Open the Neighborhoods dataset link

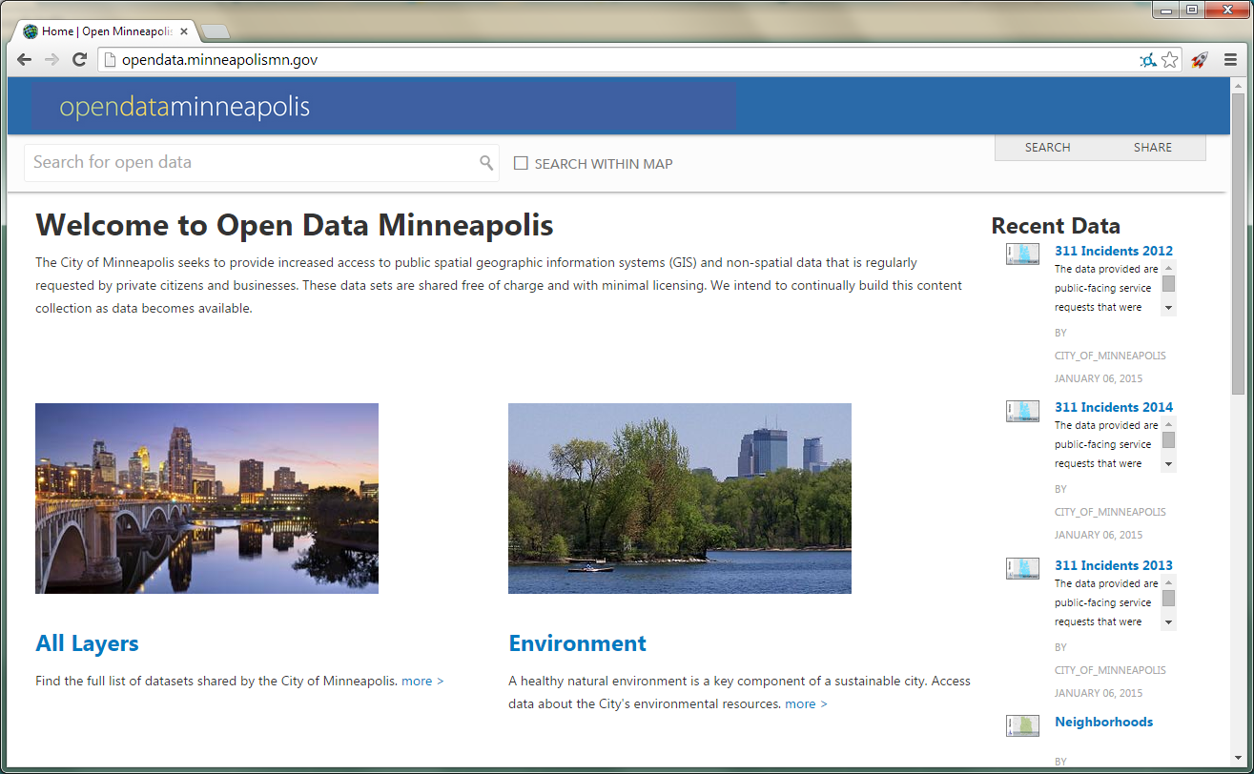click(1103, 722)
